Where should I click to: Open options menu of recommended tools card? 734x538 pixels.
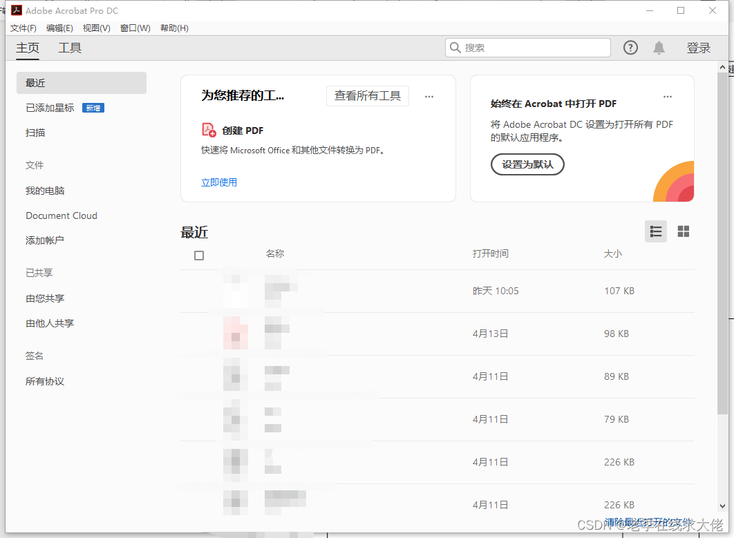pyautogui.click(x=429, y=97)
